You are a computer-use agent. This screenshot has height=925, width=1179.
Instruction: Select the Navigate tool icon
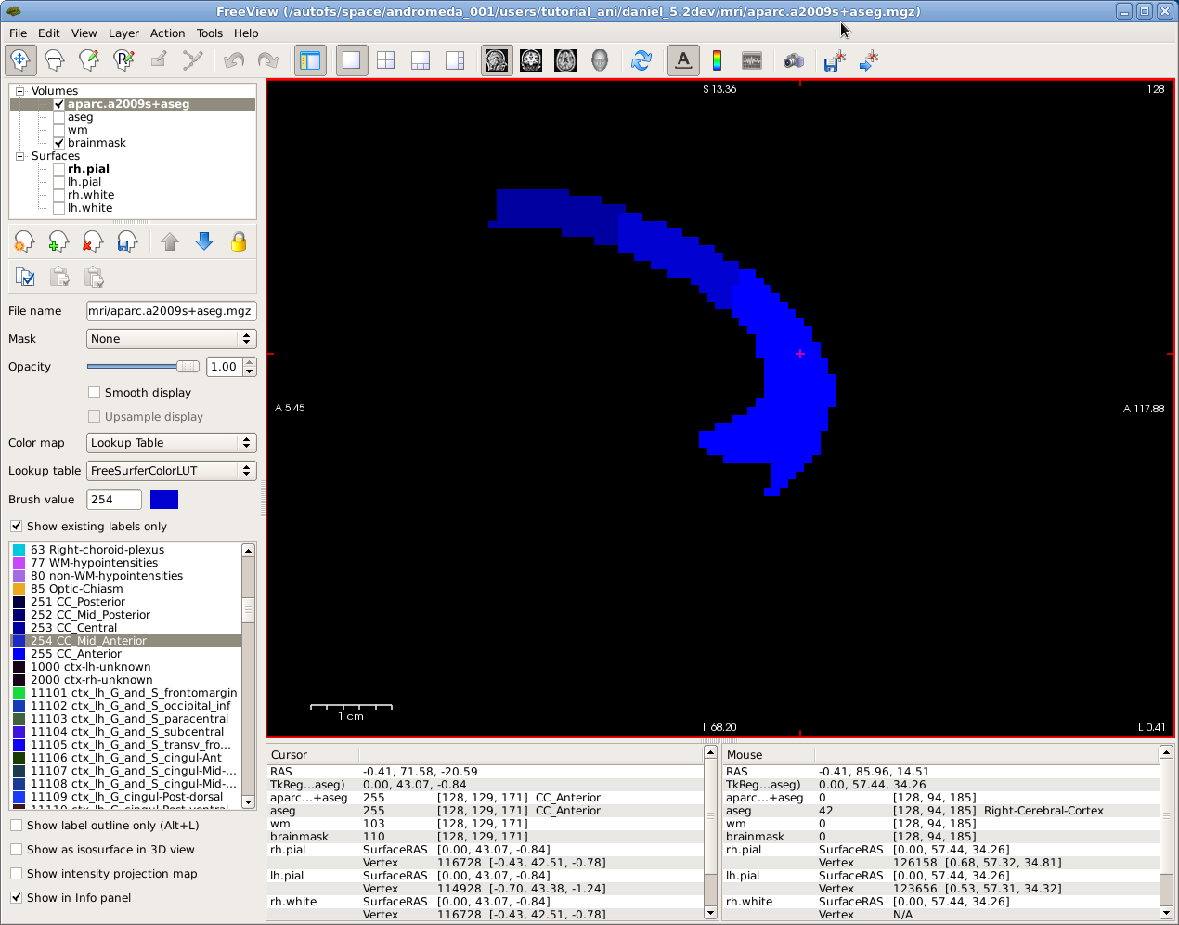click(x=19, y=59)
